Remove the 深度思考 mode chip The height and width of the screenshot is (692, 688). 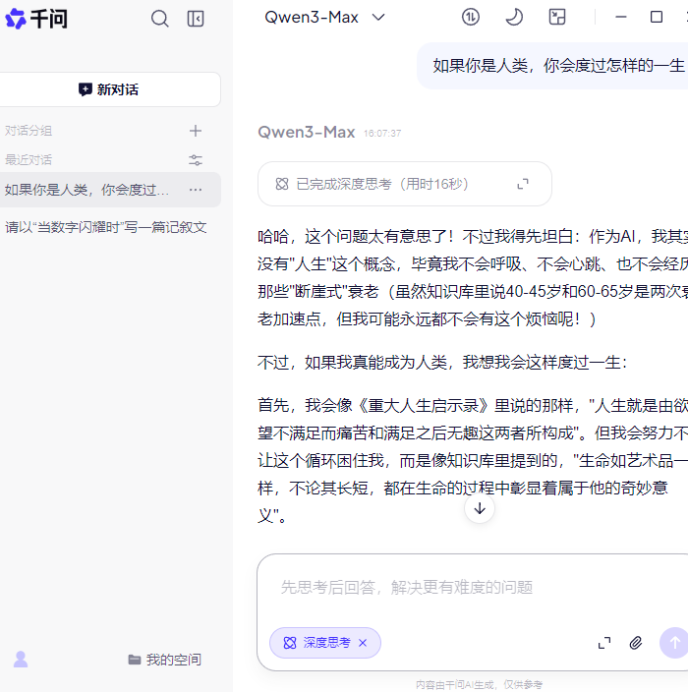(363, 643)
